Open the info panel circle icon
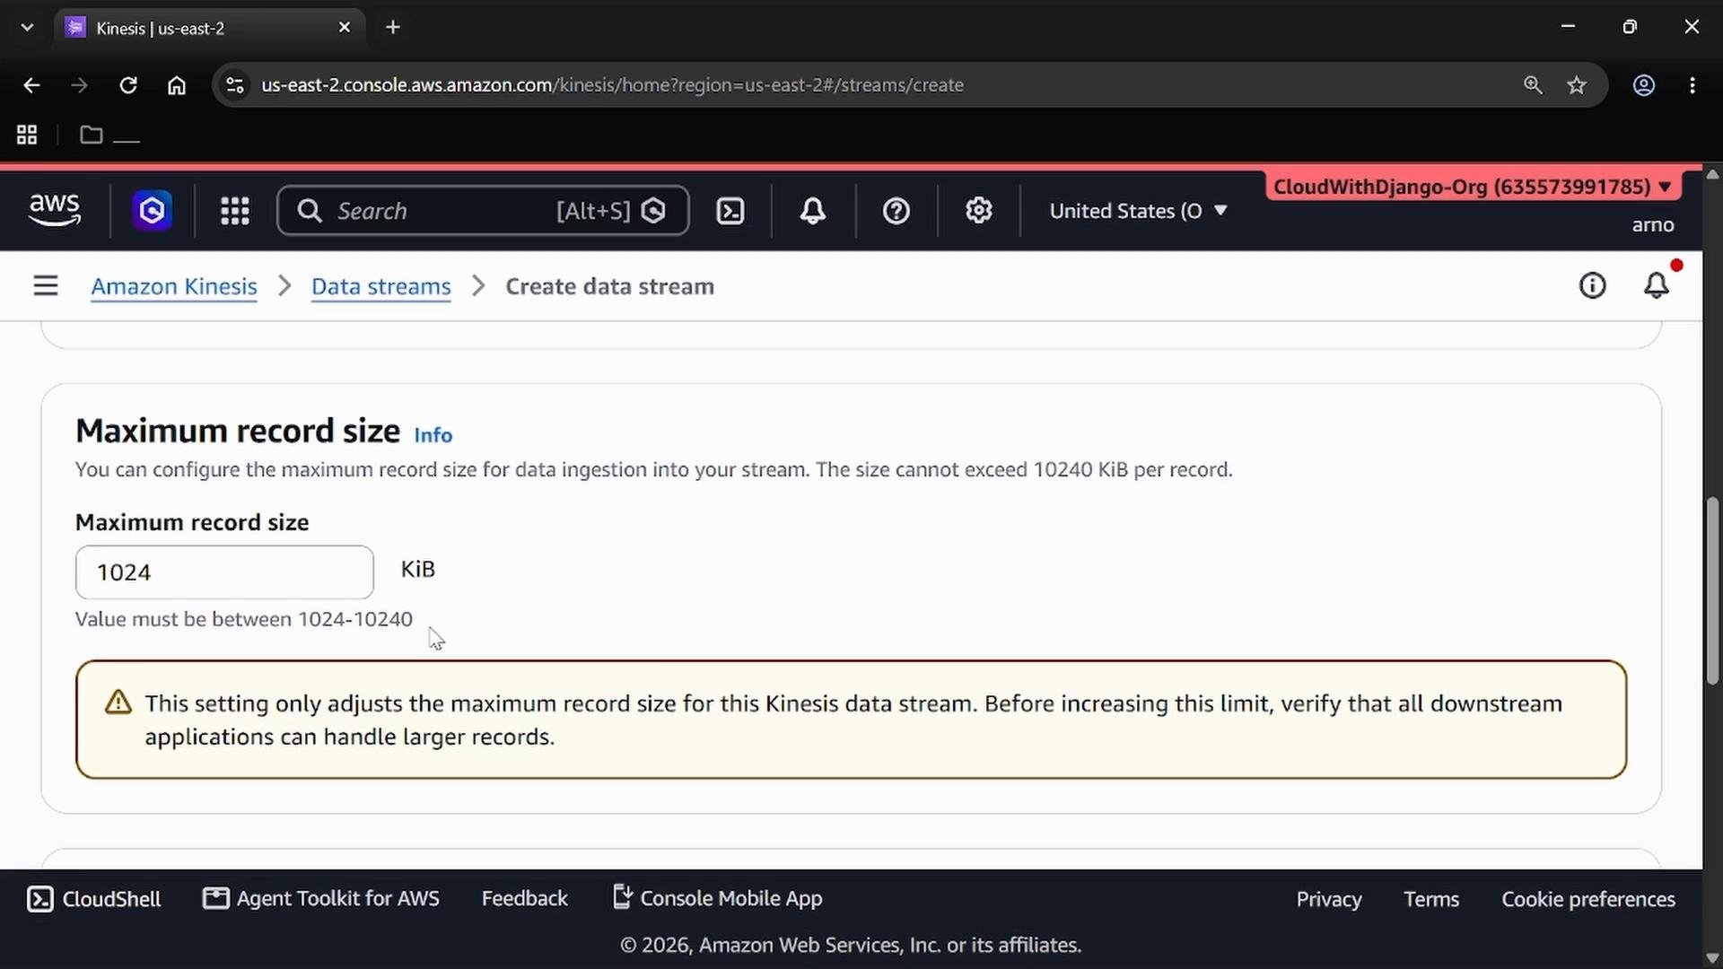1723x969 pixels. coord(1593,286)
